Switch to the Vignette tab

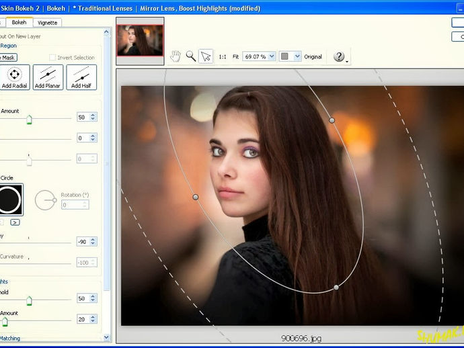pyautogui.click(x=47, y=23)
